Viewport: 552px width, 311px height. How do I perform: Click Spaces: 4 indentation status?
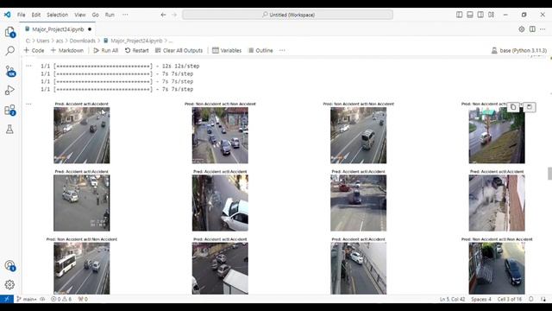[x=481, y=299]
